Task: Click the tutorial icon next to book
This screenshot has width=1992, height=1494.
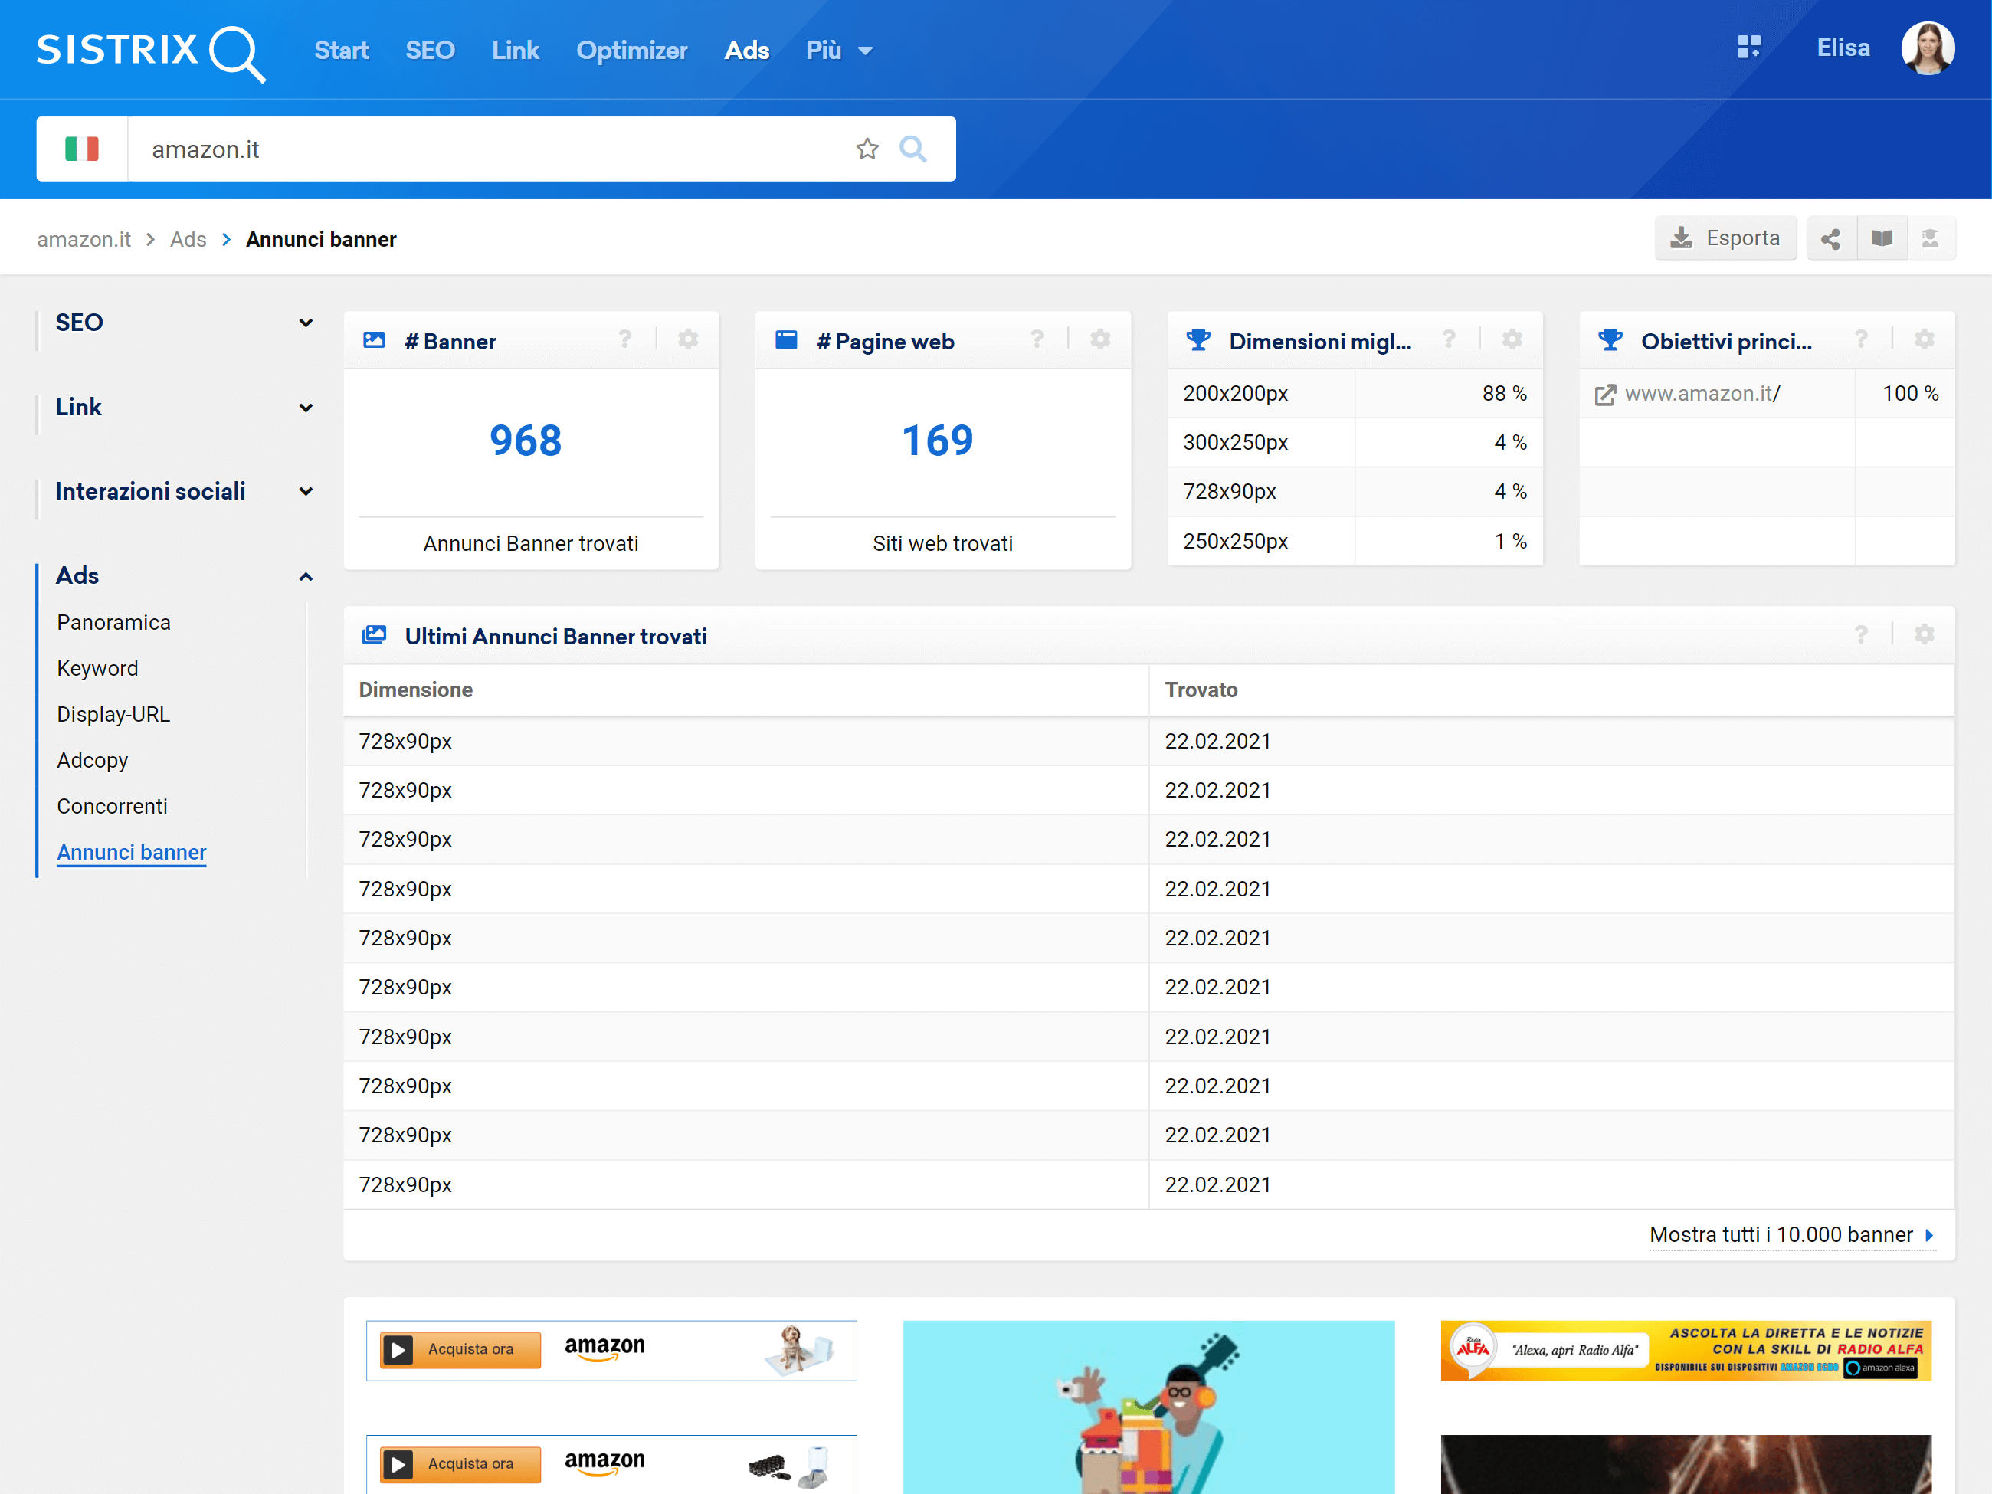Action: click(x=1930, y=238)
